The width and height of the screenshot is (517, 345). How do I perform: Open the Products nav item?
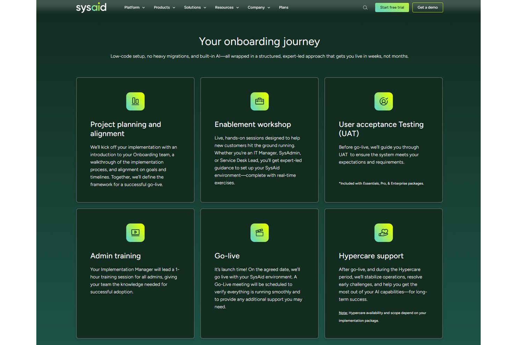point(162,7)
